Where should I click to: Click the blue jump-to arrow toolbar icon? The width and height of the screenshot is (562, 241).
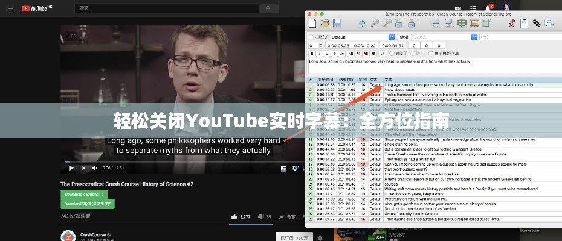tap(362, 23)
